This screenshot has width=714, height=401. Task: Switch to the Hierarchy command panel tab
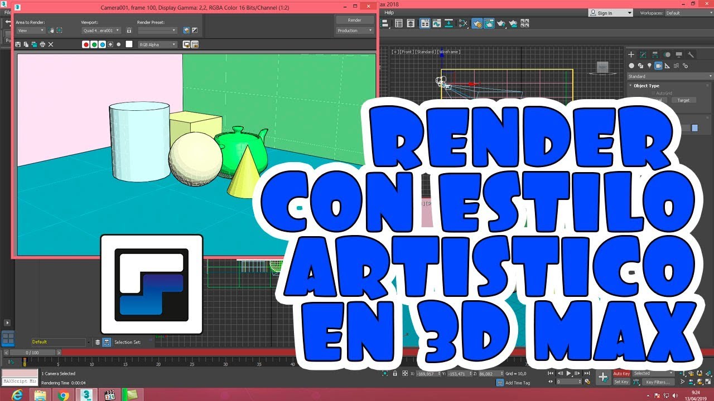(655, 55)
